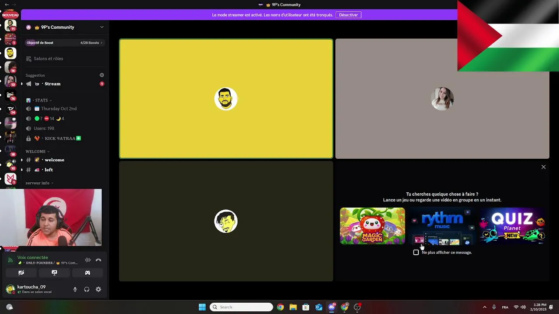Screen dimensions: 559x314
Task: Open Discord from the taskbar
Action: coord(331,307)
